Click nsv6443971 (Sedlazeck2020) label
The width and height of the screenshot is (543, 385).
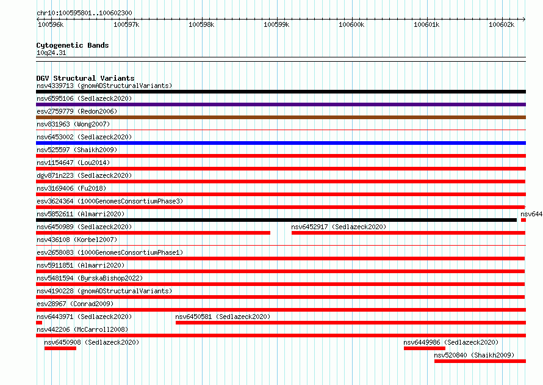click(84, 317)
